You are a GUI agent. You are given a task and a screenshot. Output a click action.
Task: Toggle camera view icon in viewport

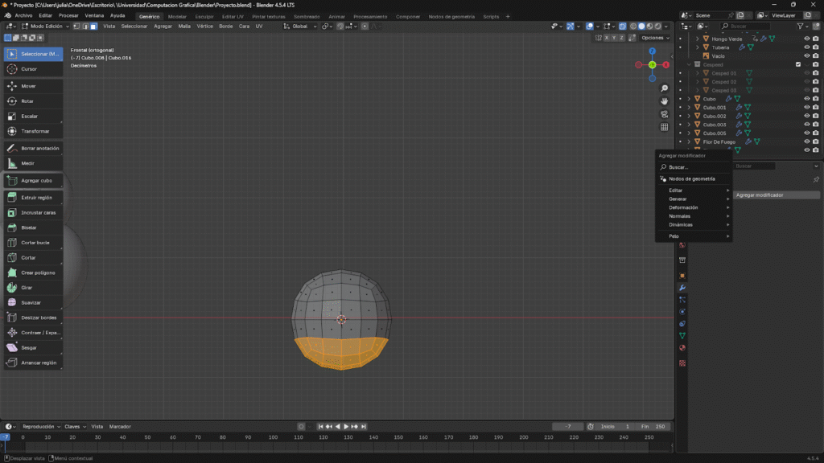(664, 114)
